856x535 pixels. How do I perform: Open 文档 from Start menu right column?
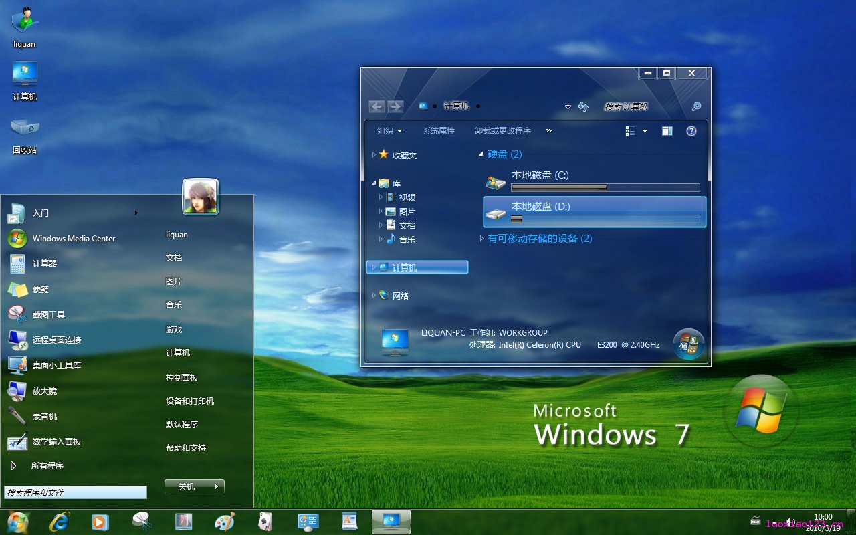coord(174,258)
